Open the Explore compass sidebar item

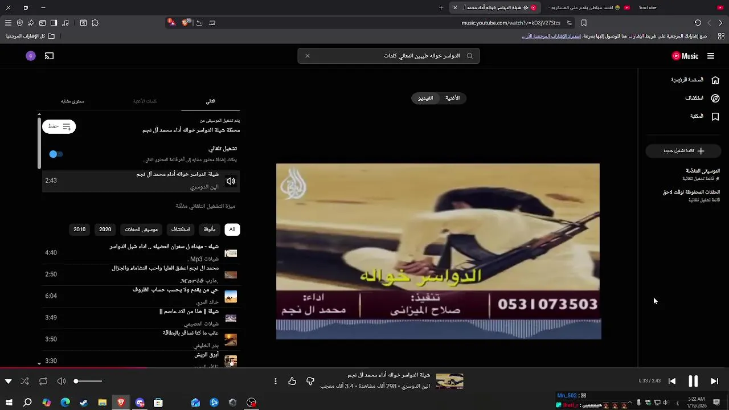702,98
